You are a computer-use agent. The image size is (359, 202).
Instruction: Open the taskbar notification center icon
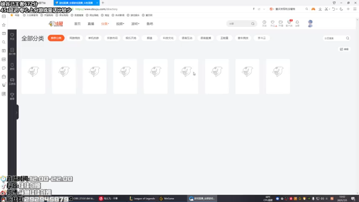[353, 199]
